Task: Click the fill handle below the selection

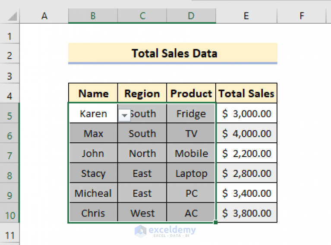Action: point(215,222)
